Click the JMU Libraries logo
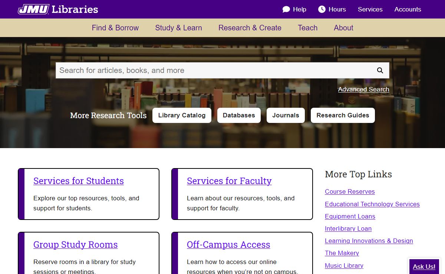 pyautogui.click(x=58, y=9)
